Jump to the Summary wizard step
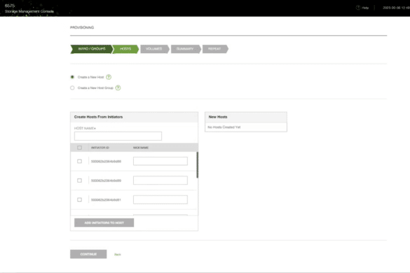This screenshot has height=273, width=410. [186, 49]
